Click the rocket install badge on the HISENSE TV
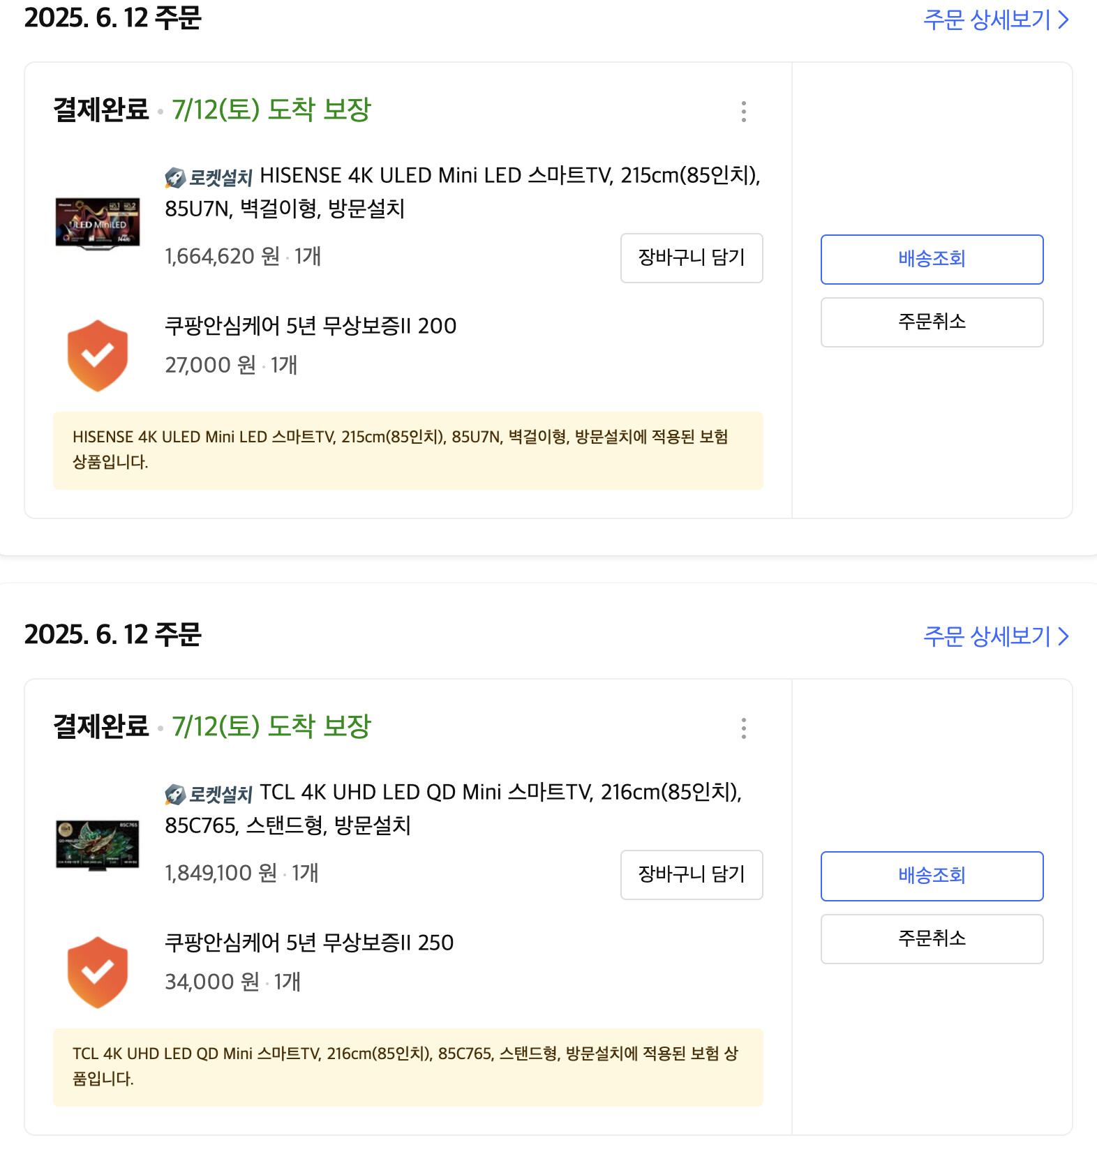Viewport: 1097px width, 1154px height. (x=209, y=178)
